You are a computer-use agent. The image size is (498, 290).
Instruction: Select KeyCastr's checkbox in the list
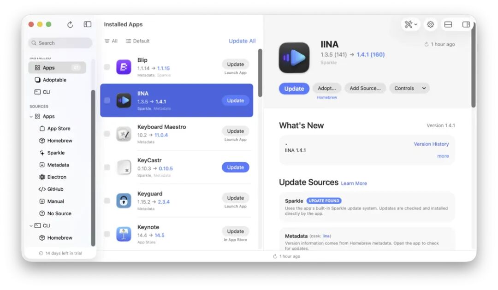107,167
